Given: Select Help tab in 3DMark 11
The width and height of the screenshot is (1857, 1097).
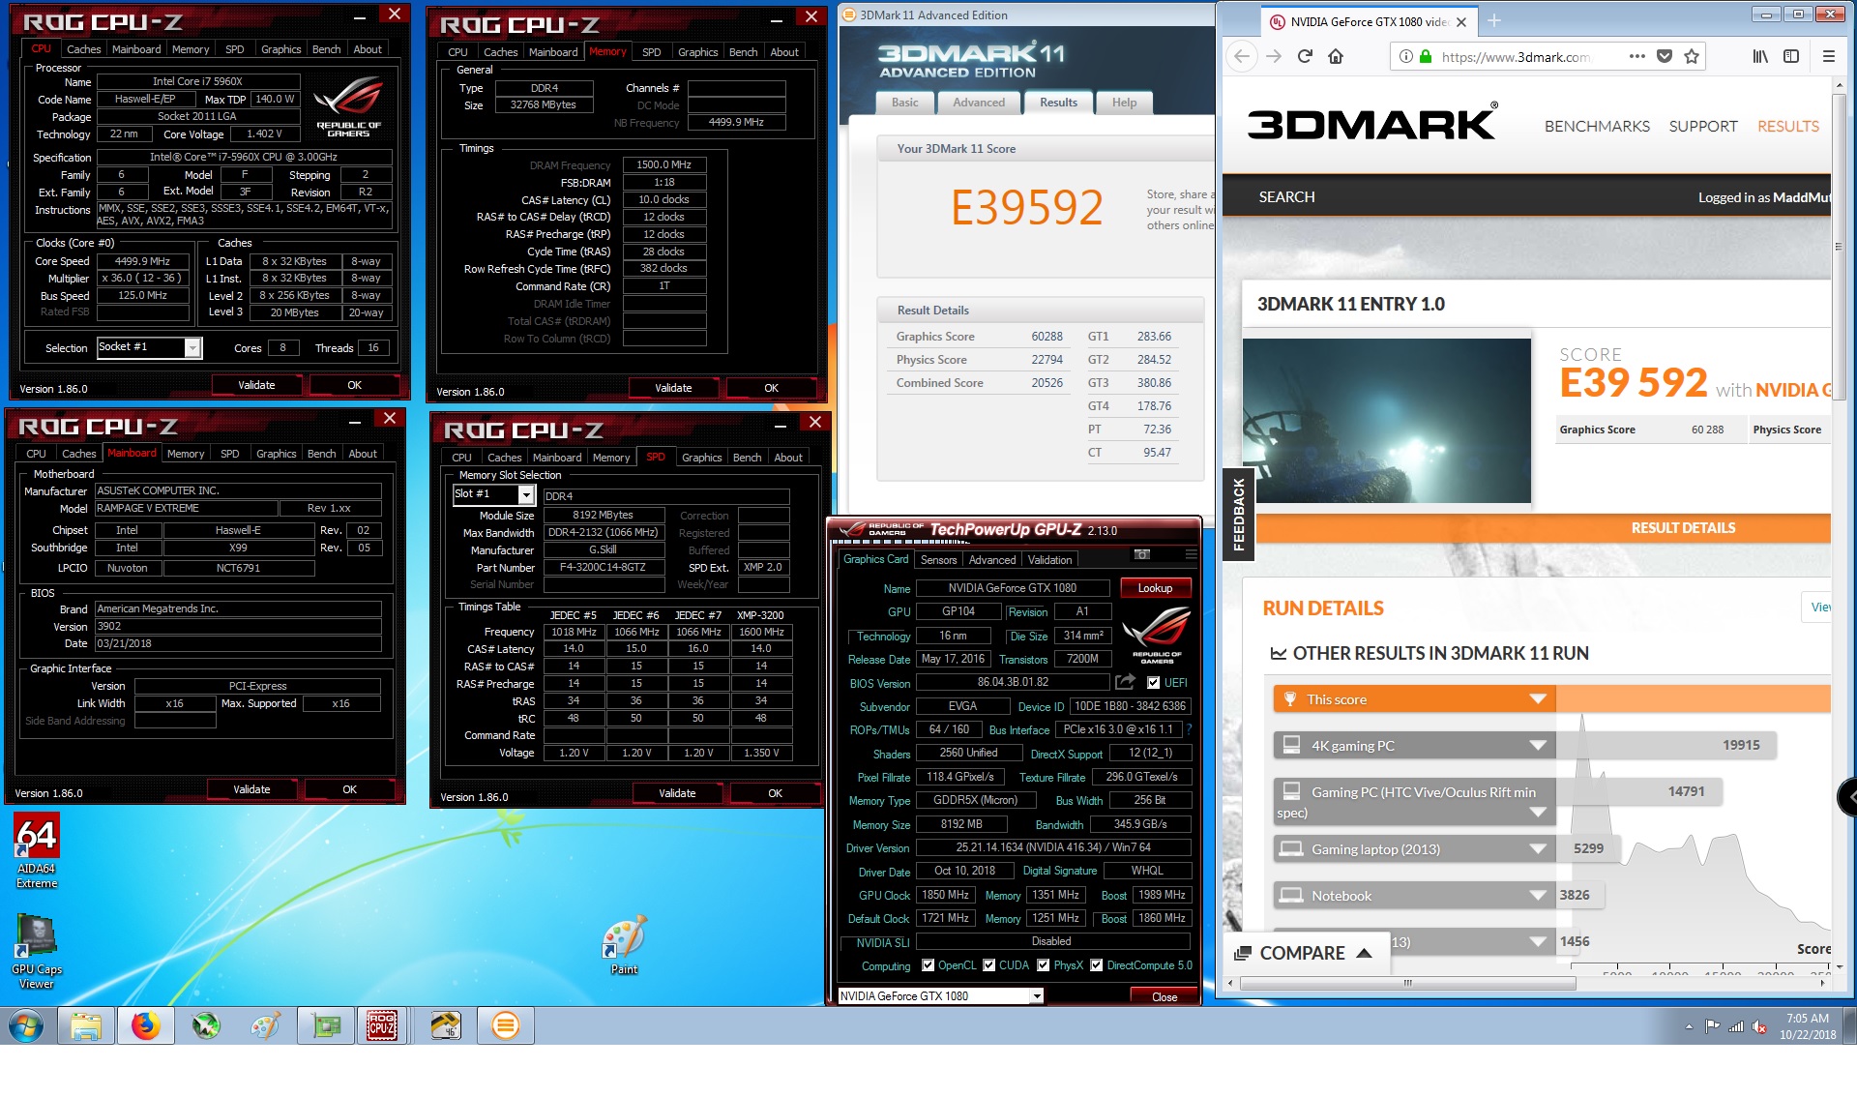Looking at the screenshot, I should (1124, 103).
